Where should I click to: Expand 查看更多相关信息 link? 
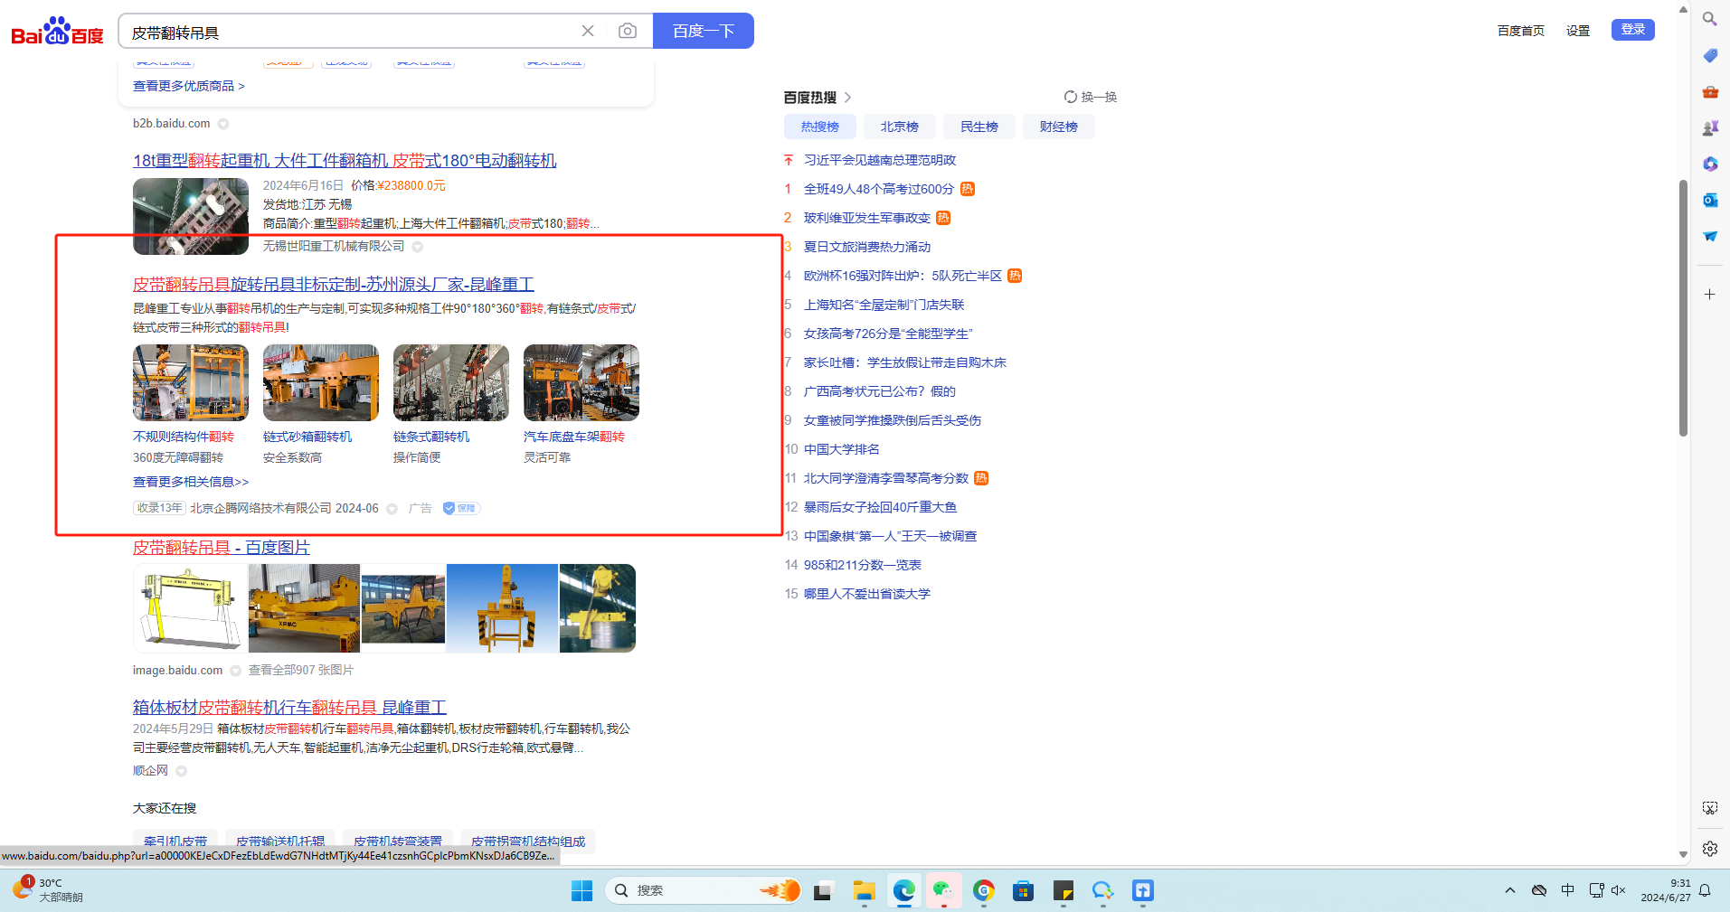click(x=191, y=483)
